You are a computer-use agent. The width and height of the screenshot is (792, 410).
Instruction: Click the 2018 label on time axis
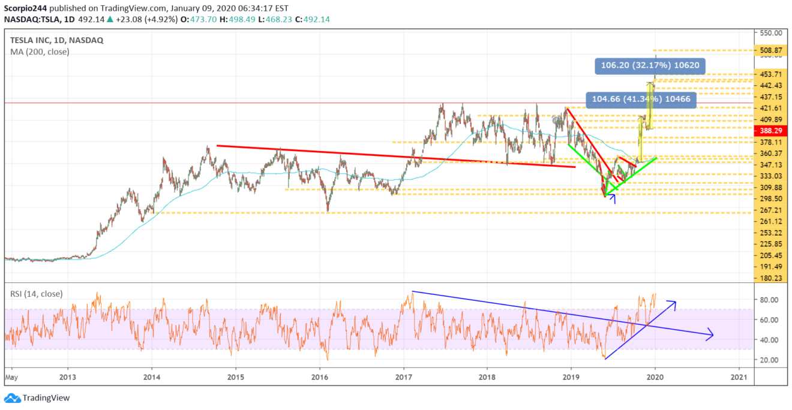click(x=487, y=378)
